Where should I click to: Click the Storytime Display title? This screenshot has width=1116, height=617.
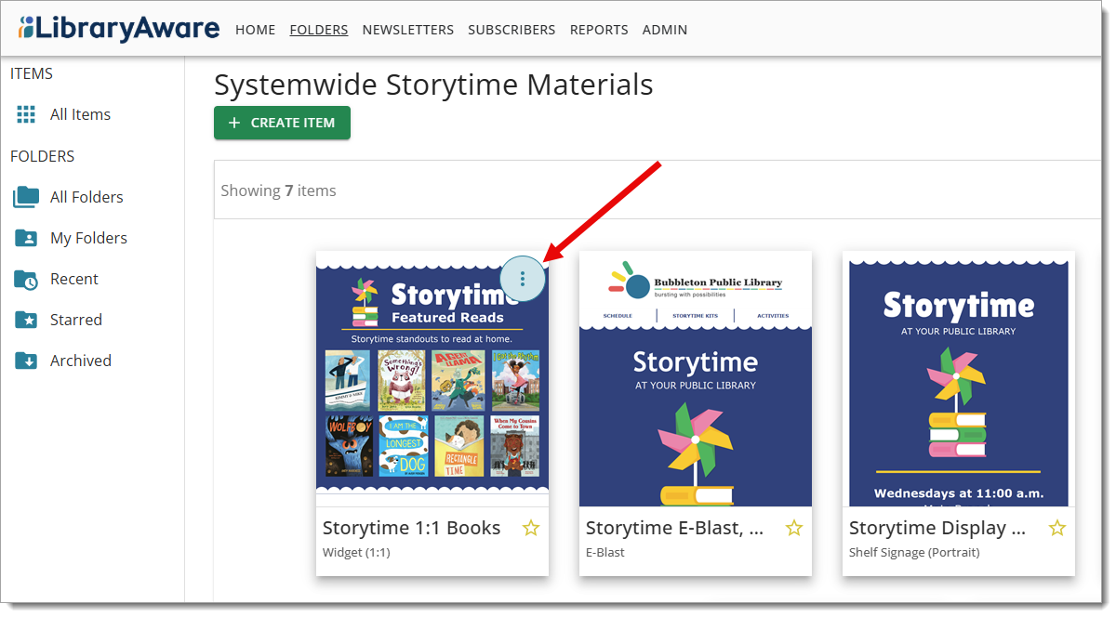(x=938, y=528)
